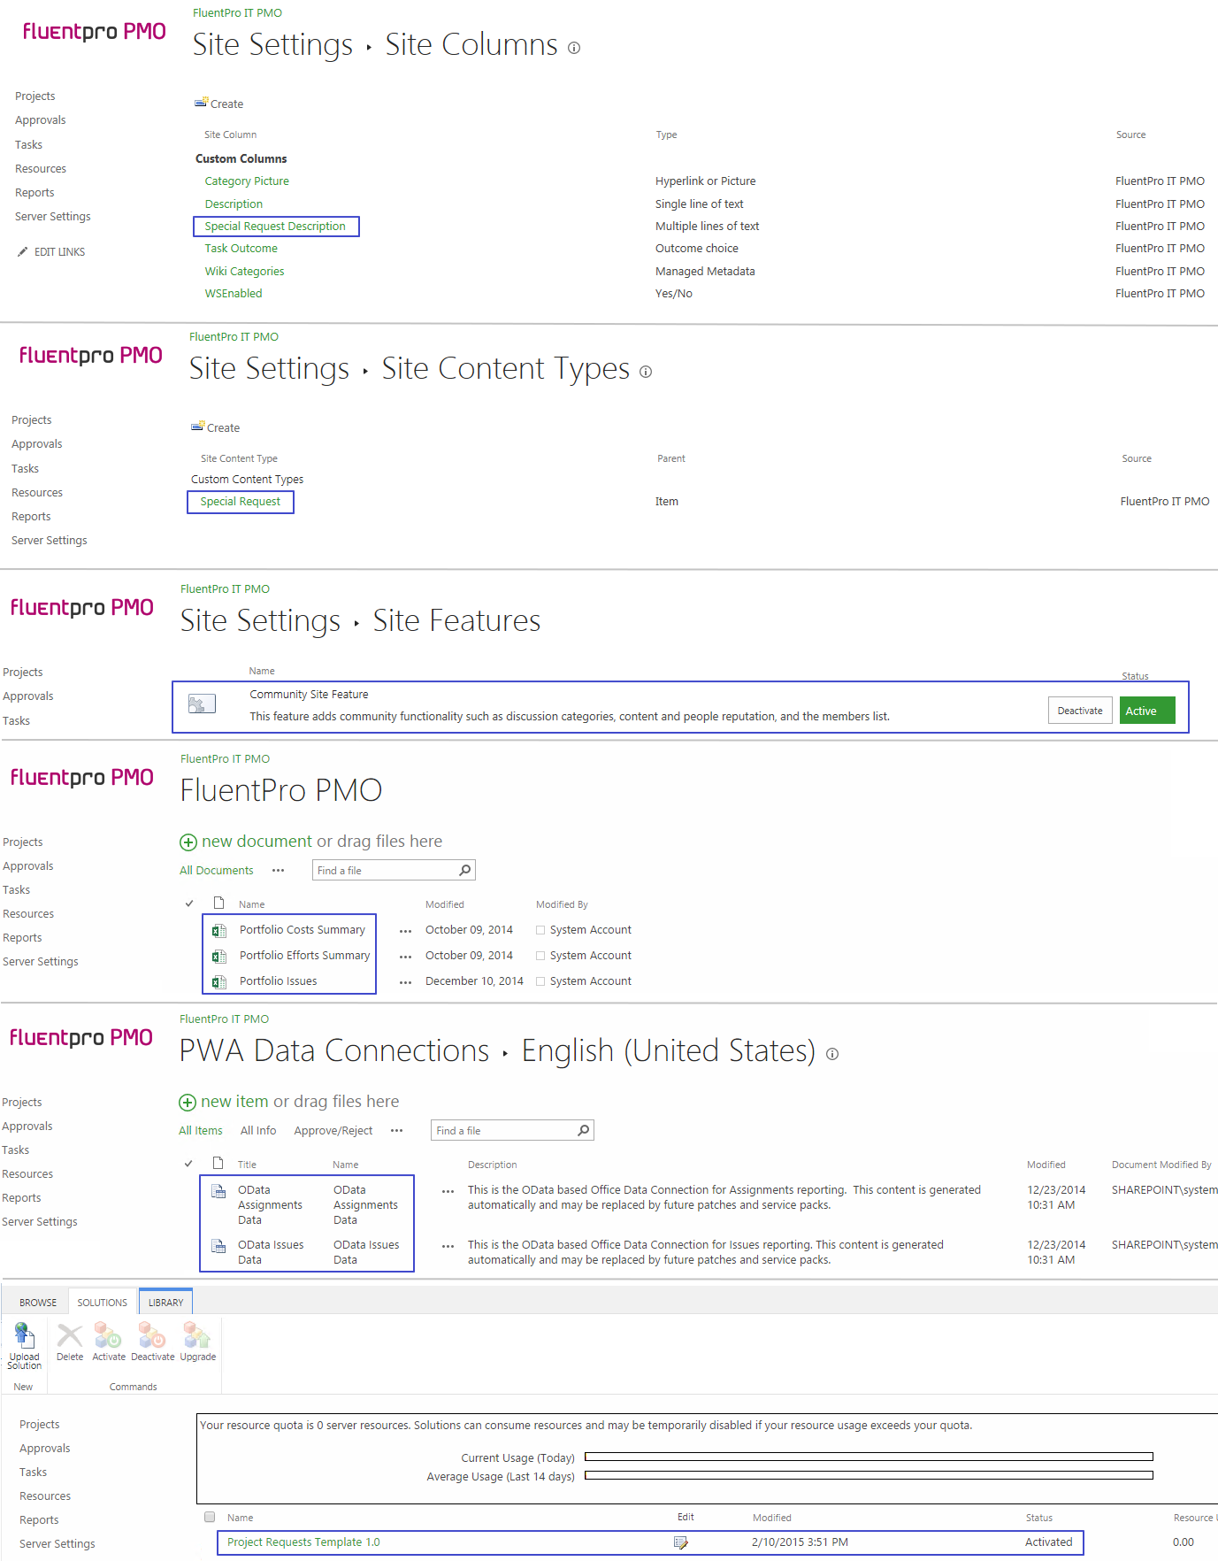
Task: Open the Category Picture site column
Action: coord(247,181)
